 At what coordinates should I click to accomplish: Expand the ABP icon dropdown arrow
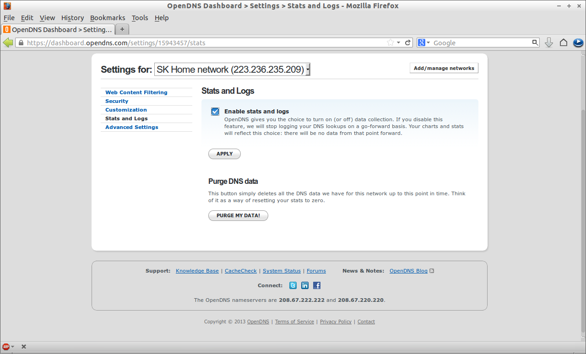pyautogui.click(x=12, y=347)
